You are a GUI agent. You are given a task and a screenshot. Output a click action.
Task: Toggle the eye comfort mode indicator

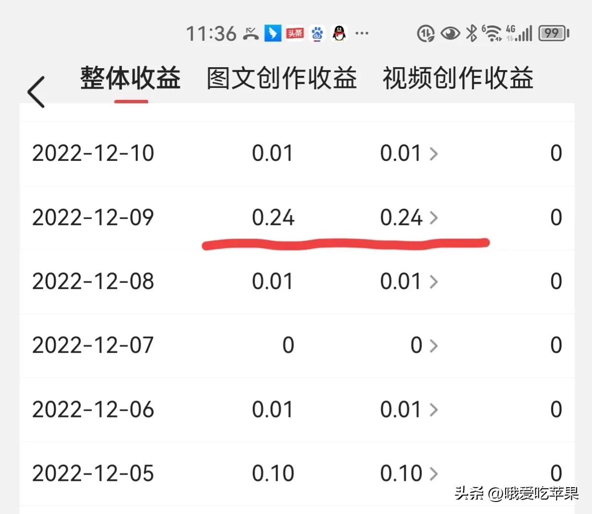pos(449,33)
